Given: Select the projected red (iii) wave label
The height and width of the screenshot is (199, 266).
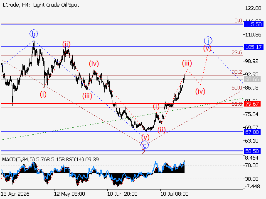Looking at the screenshot, I should click(x=187, y=63).
